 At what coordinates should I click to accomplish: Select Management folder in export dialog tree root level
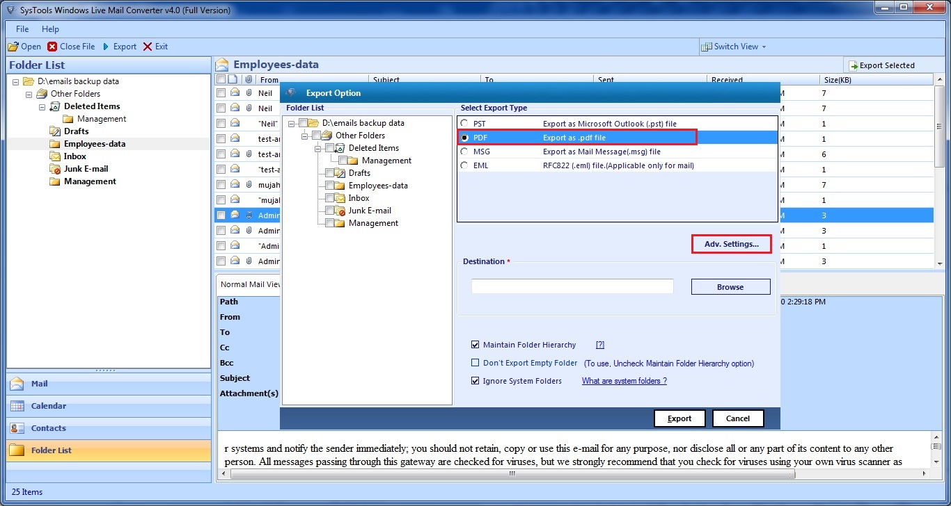point(374,223)
